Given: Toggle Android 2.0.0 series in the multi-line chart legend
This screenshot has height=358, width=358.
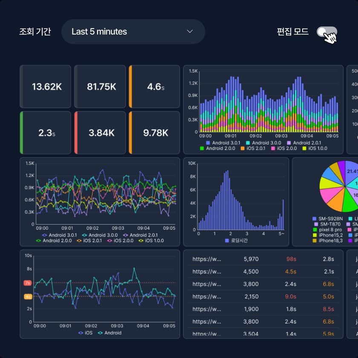Looking at the screenshot, I should pyautogui.click(x=39, y=240).
